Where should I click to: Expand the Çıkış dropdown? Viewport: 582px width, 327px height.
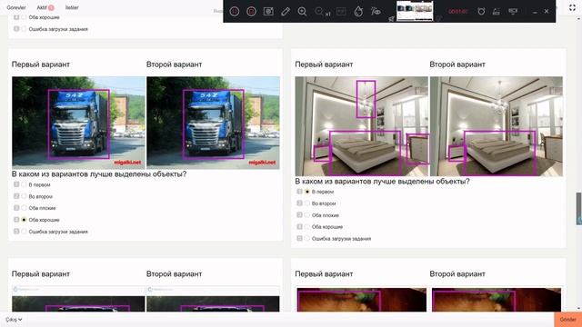[x=14, y=320]
